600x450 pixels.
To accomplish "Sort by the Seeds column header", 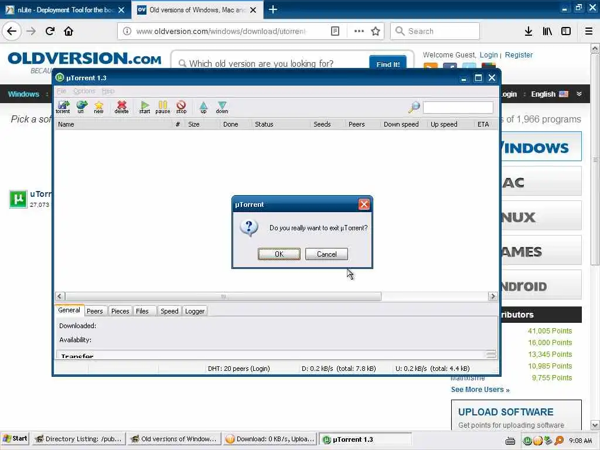I will [x=328, y=124].
